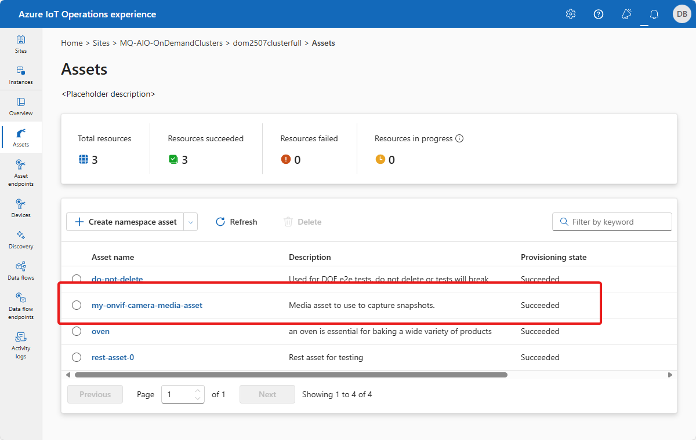The height and width of the screenshot is (440, 696).
Task: Click the Next page button
Action: [267, 394]
